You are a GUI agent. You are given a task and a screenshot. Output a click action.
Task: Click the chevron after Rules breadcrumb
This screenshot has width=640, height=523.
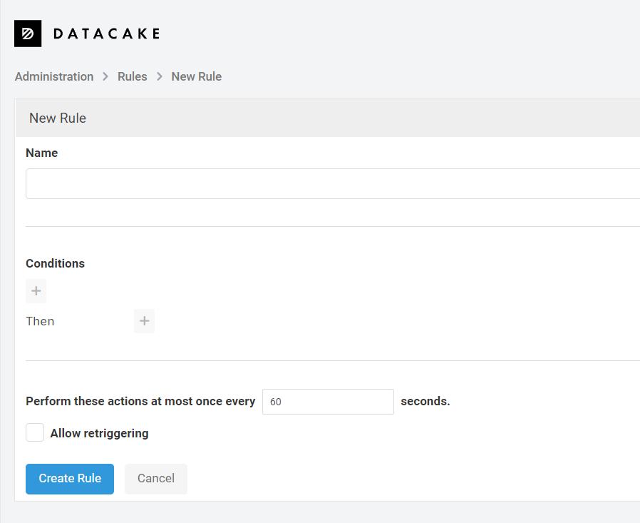coord(160,76)
